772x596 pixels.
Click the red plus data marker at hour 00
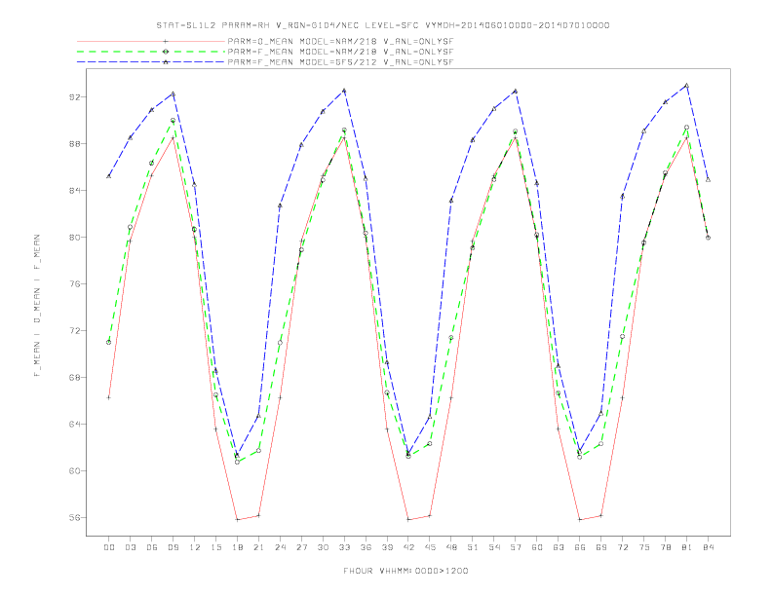[x=109, y=397]
